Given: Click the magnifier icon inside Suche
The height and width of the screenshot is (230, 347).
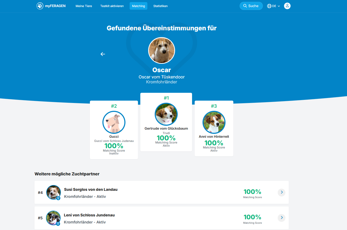Looking at the screenshot, I should (245, 5).
